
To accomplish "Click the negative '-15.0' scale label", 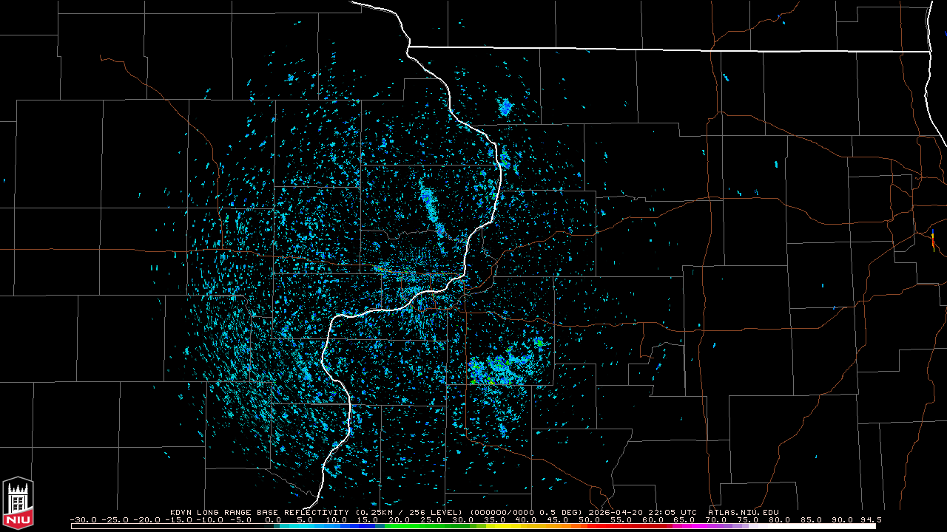I will (178, 519).
